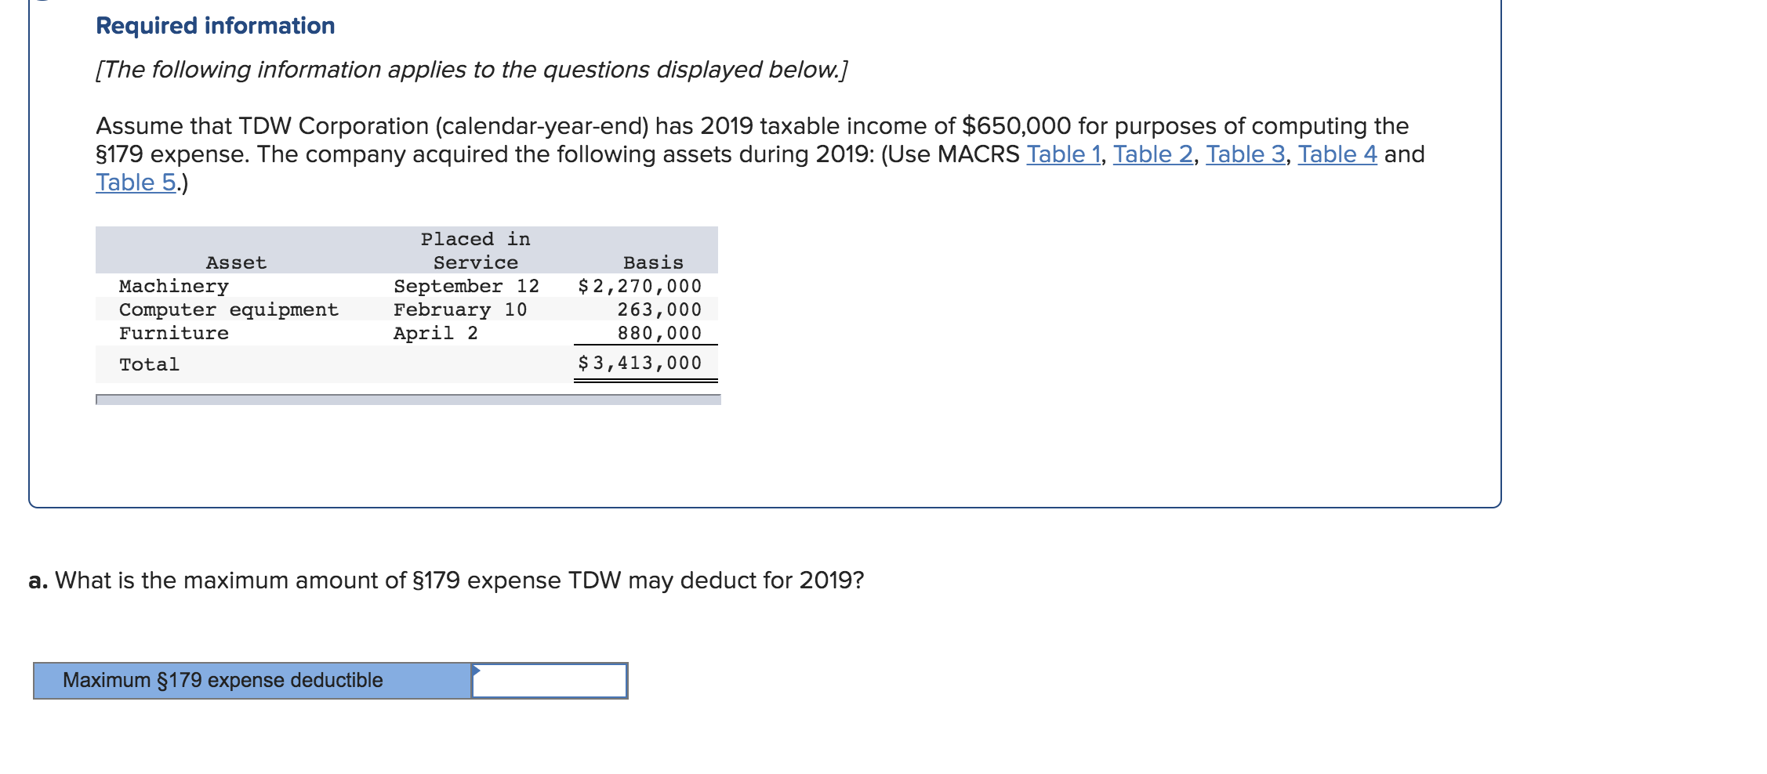This screenshot has height=774, width=1767.
Task: Open the MACRS Table 2 link
Action: tap(1152, 154)
